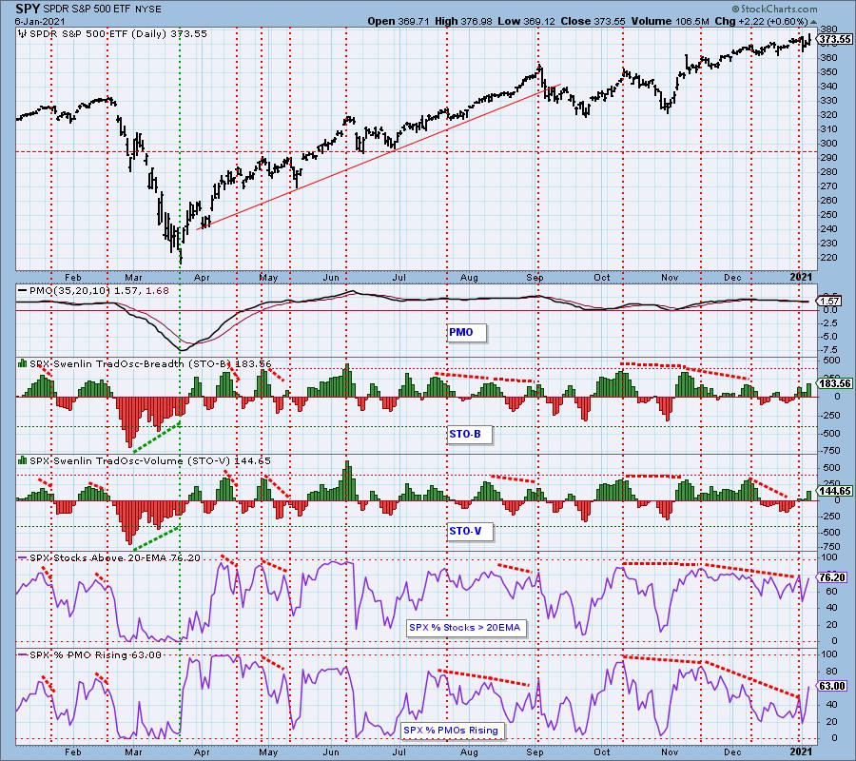
Task: Click the Sep label on the bottom date axis
Action: [x=535, y=751]
